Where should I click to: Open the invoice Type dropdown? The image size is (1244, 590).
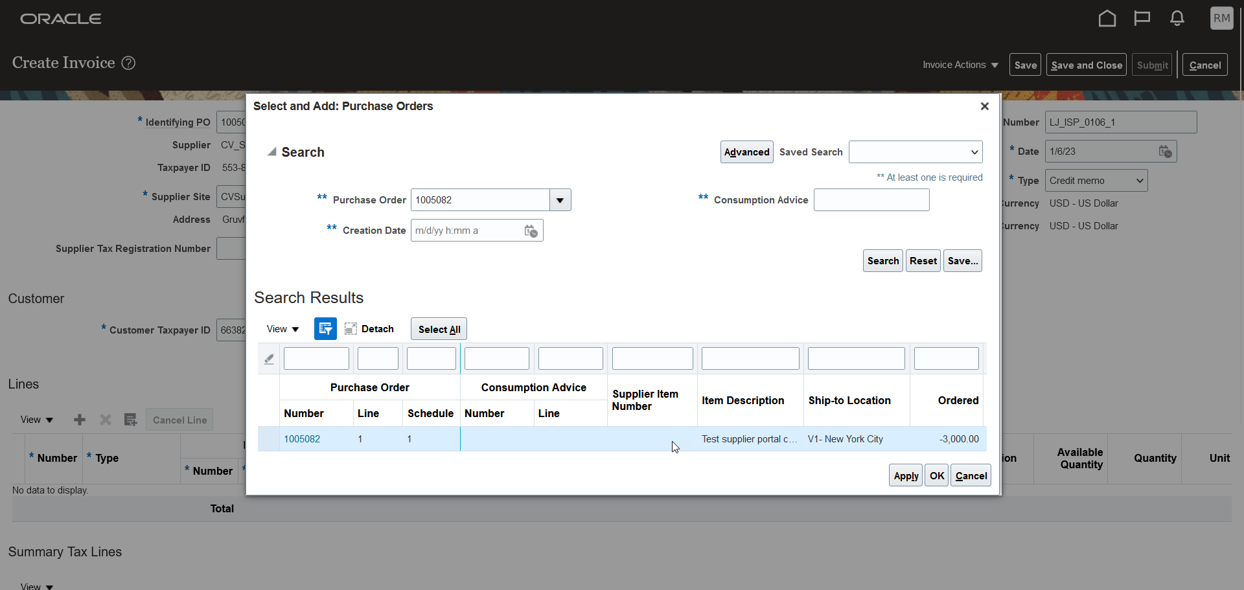1096,181
